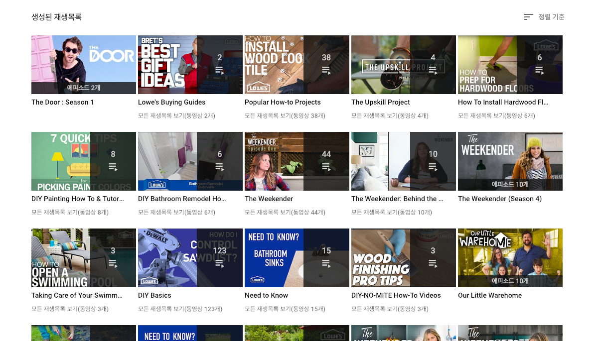Open Our Little Warehome title link

(x=490, y=295)
